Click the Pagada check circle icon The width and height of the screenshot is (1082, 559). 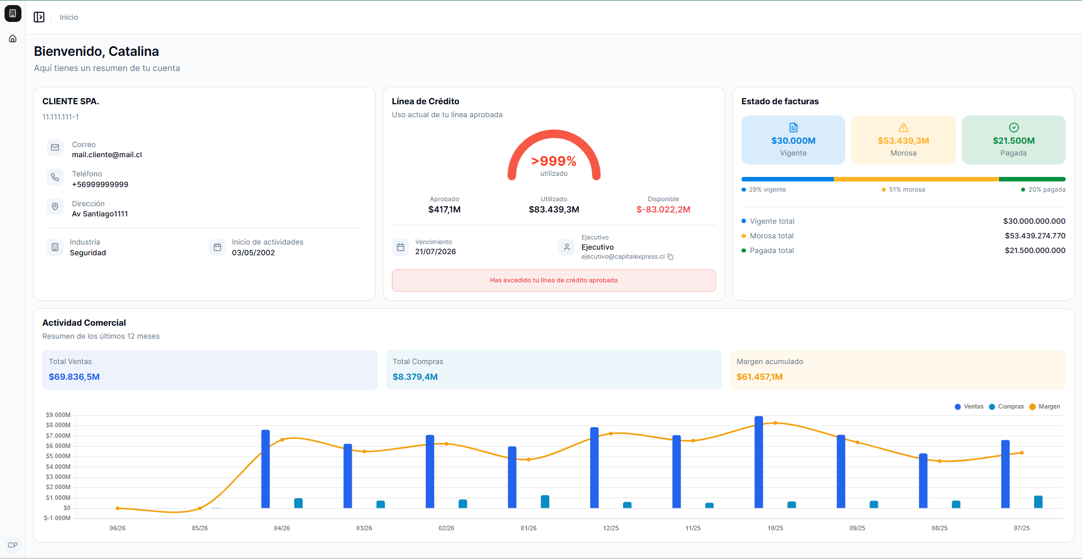[x=1014, y=127]
